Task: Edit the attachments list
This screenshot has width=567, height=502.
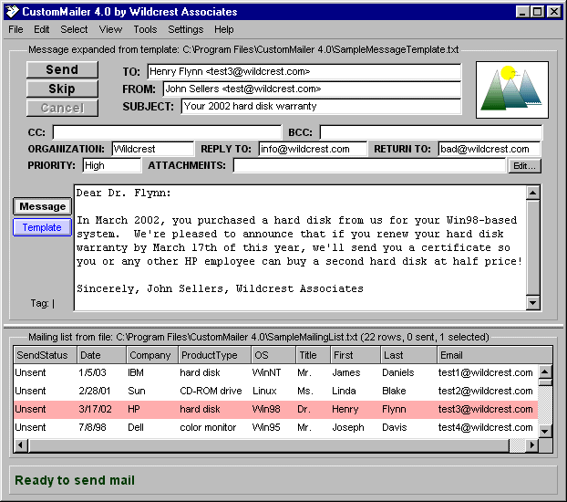Action: pos(525,166)
